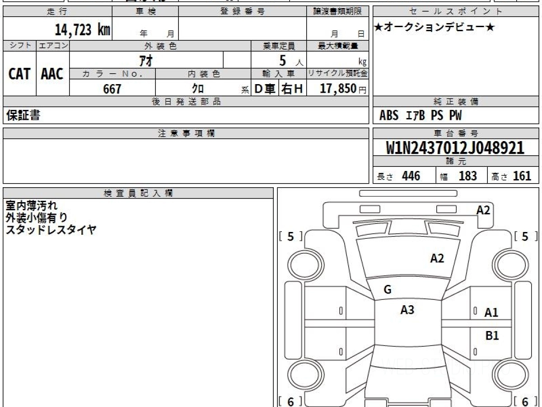Image resolution: width=542 pixels, height=407 pixels.
Task: Click the interior color value クロ
Action: pos(198,89)
